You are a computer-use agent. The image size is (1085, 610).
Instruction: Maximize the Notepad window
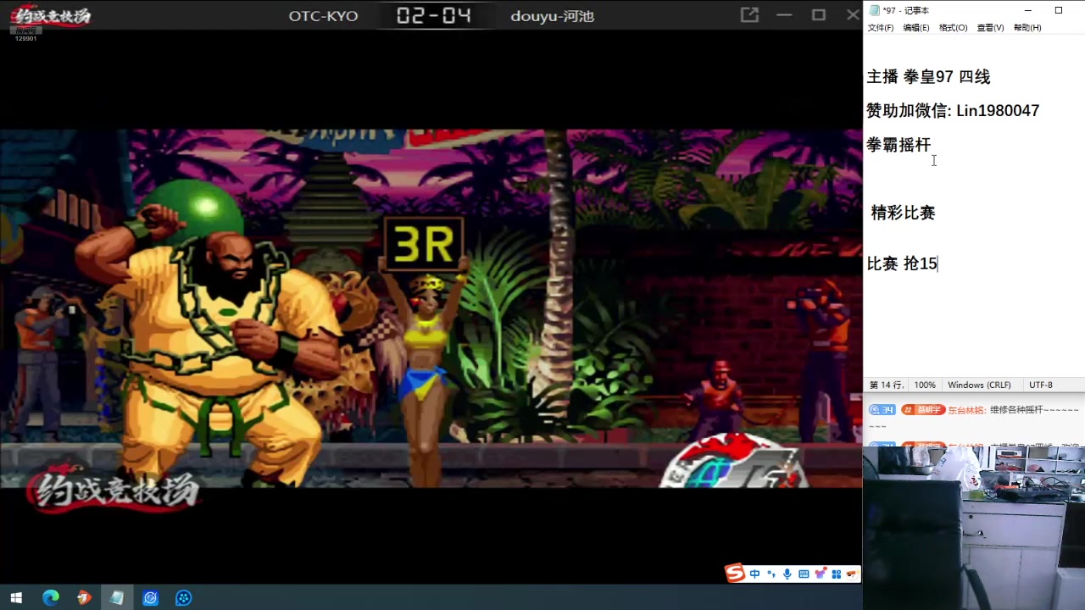[x=1059, y=10]
